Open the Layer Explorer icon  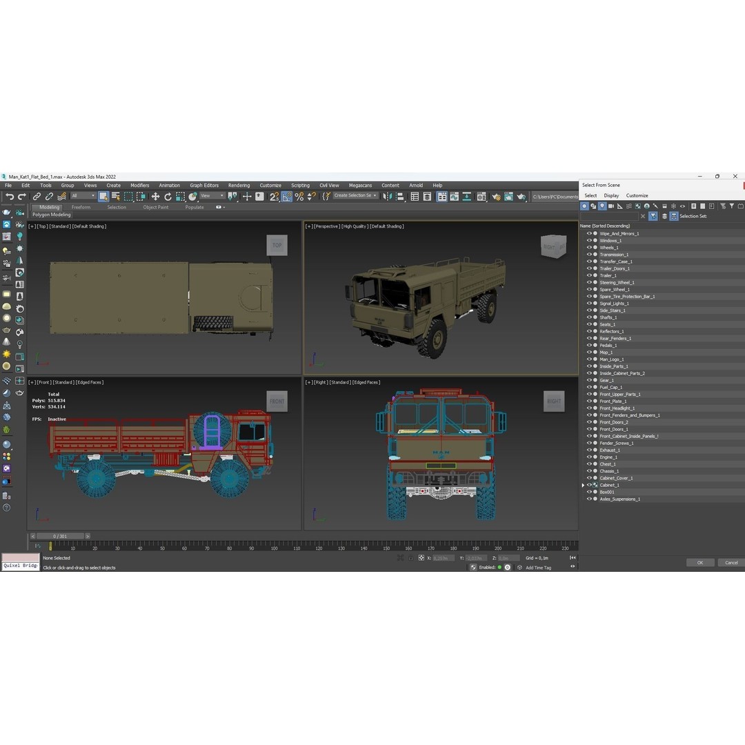tap(427, 197)
